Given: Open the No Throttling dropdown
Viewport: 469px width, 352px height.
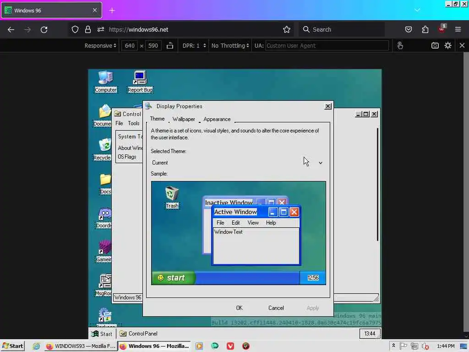Looking at the screenshot, I should pyautogui.click(x=230, y=45).
